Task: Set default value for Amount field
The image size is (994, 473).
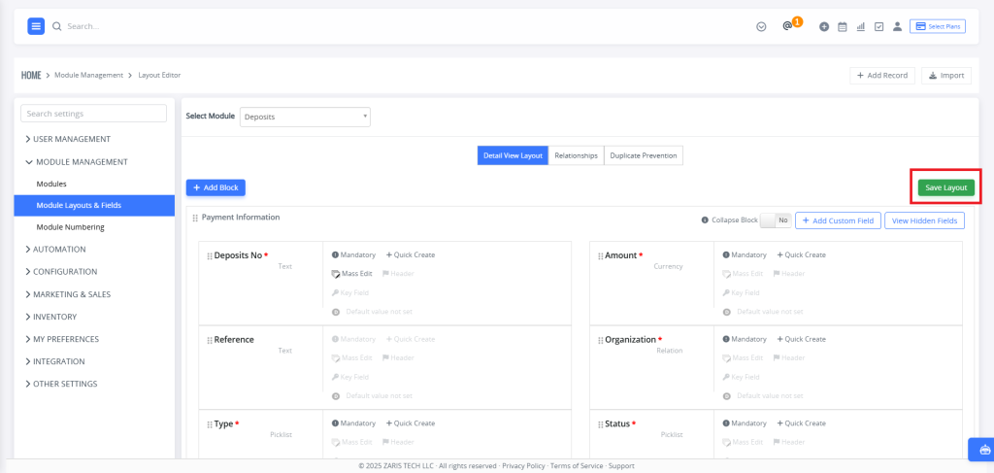Action: click(x=763, y=312)
